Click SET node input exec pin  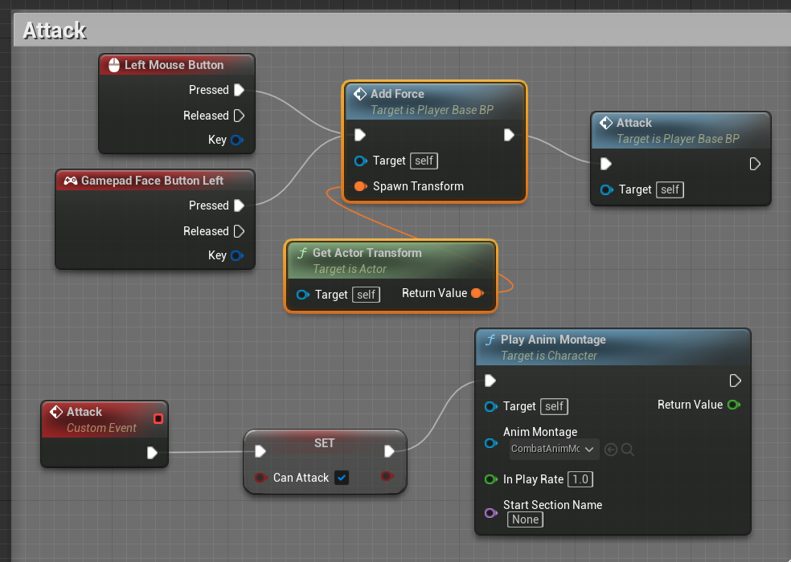260,451
